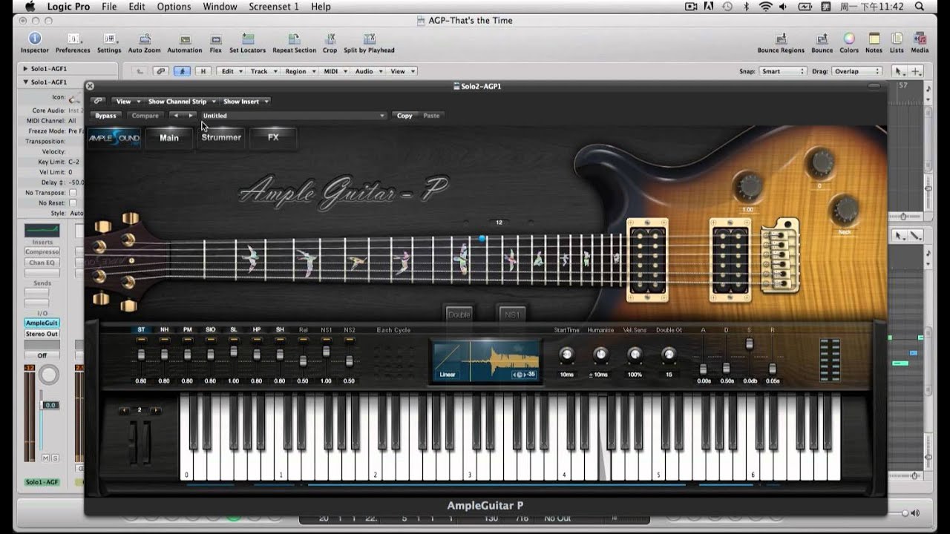Screen dimensions: 950x534
Task: Click the Stereo Out output slot
Action: [42, 334]
